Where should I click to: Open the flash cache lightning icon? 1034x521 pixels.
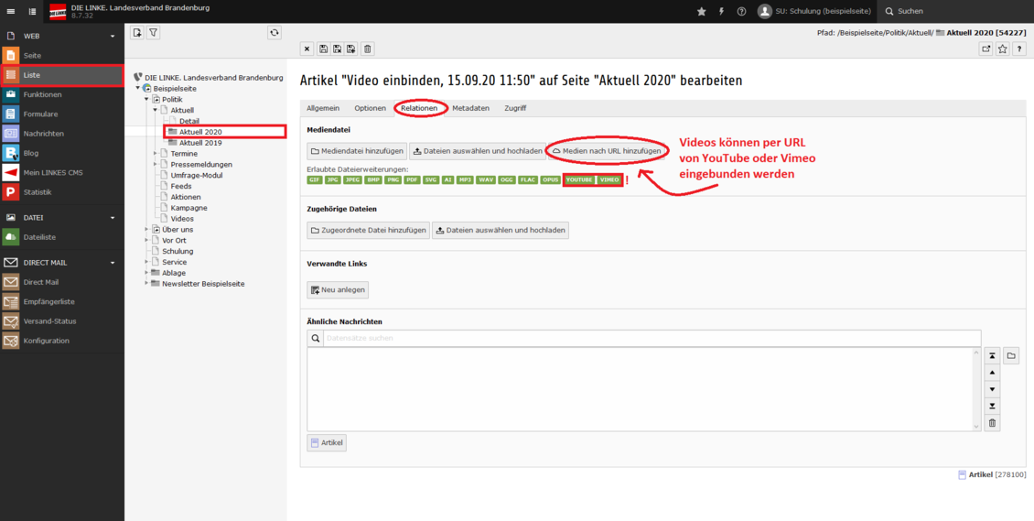[721, 11]
